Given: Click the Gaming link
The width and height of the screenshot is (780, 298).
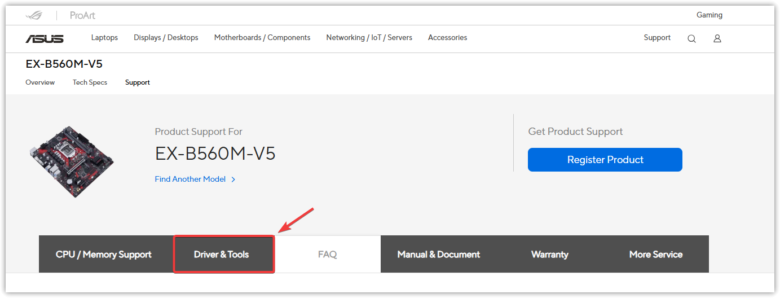Looking at the screenshot, I should tap(710, 15).
